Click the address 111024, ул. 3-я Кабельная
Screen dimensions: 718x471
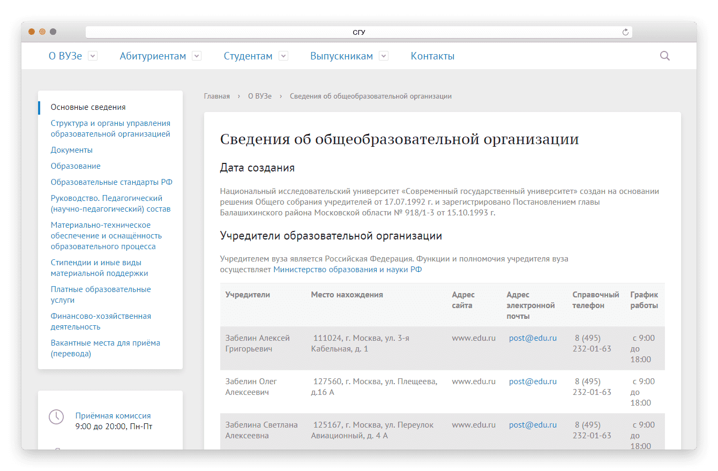(361, 343)
